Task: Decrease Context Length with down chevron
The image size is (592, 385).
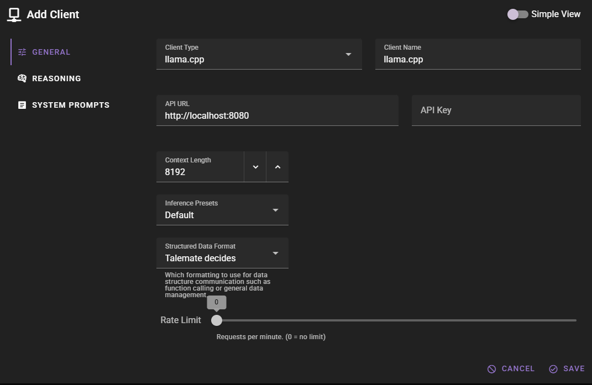Action: tap(255, 167)
